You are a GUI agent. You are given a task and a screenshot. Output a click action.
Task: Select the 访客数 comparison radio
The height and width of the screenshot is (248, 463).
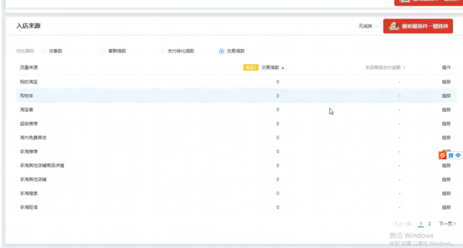(44, 51)
